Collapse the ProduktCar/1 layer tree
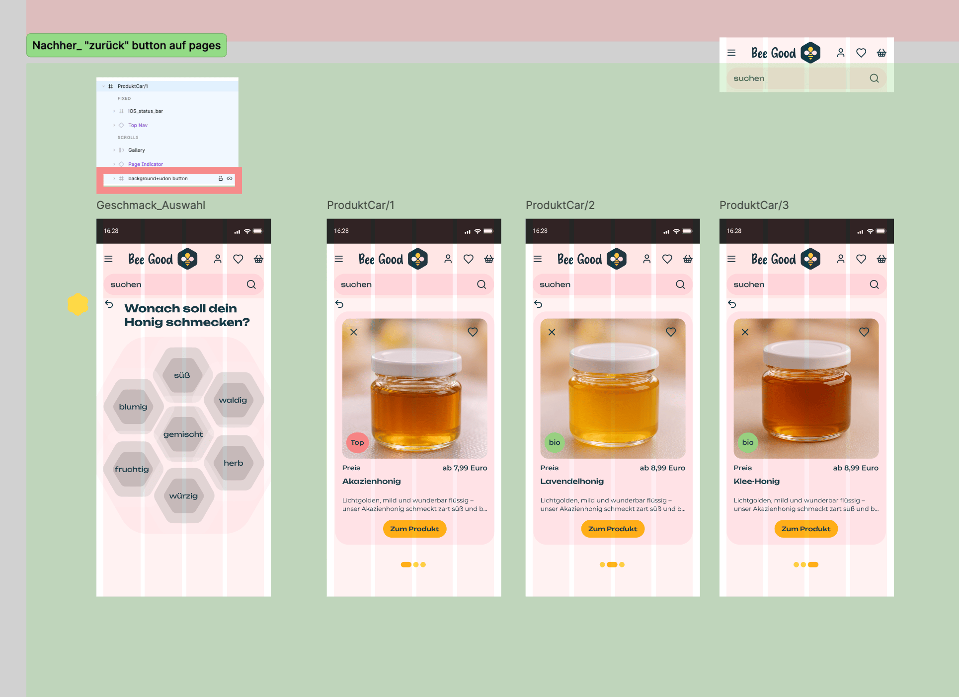The height and width of the screenshot is (697, 959). click(103, 86)
